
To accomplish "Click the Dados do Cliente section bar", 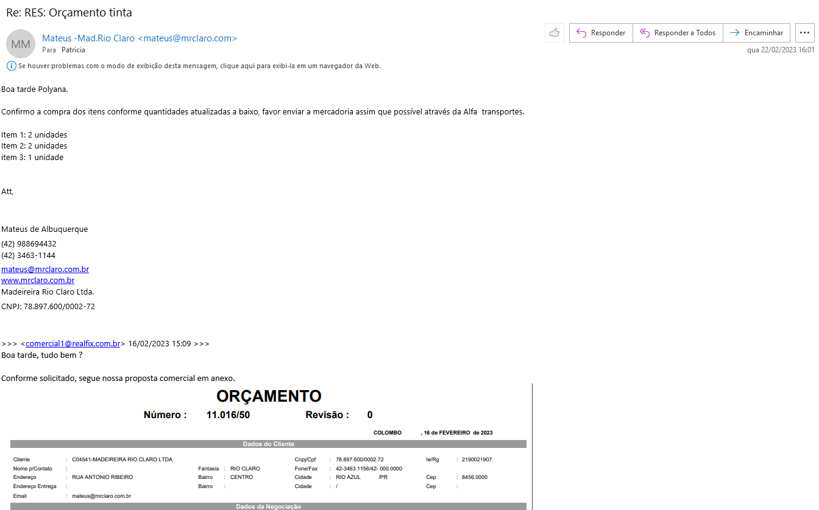I will click(268, 444).
